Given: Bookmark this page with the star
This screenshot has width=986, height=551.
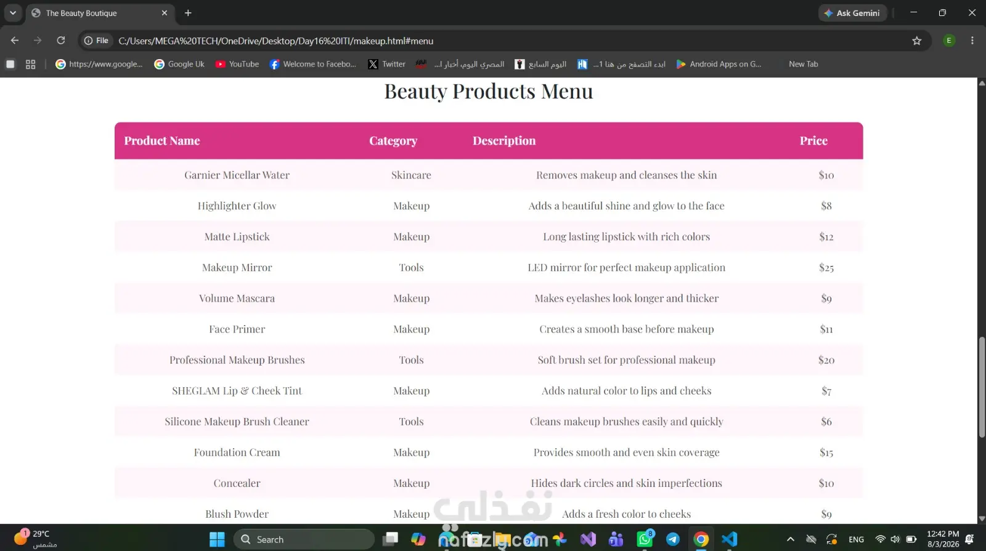Looking at the screenshot, I should [917, 41].
